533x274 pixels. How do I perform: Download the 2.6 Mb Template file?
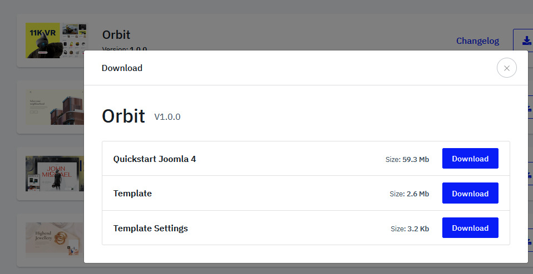(x=470, y=194)
